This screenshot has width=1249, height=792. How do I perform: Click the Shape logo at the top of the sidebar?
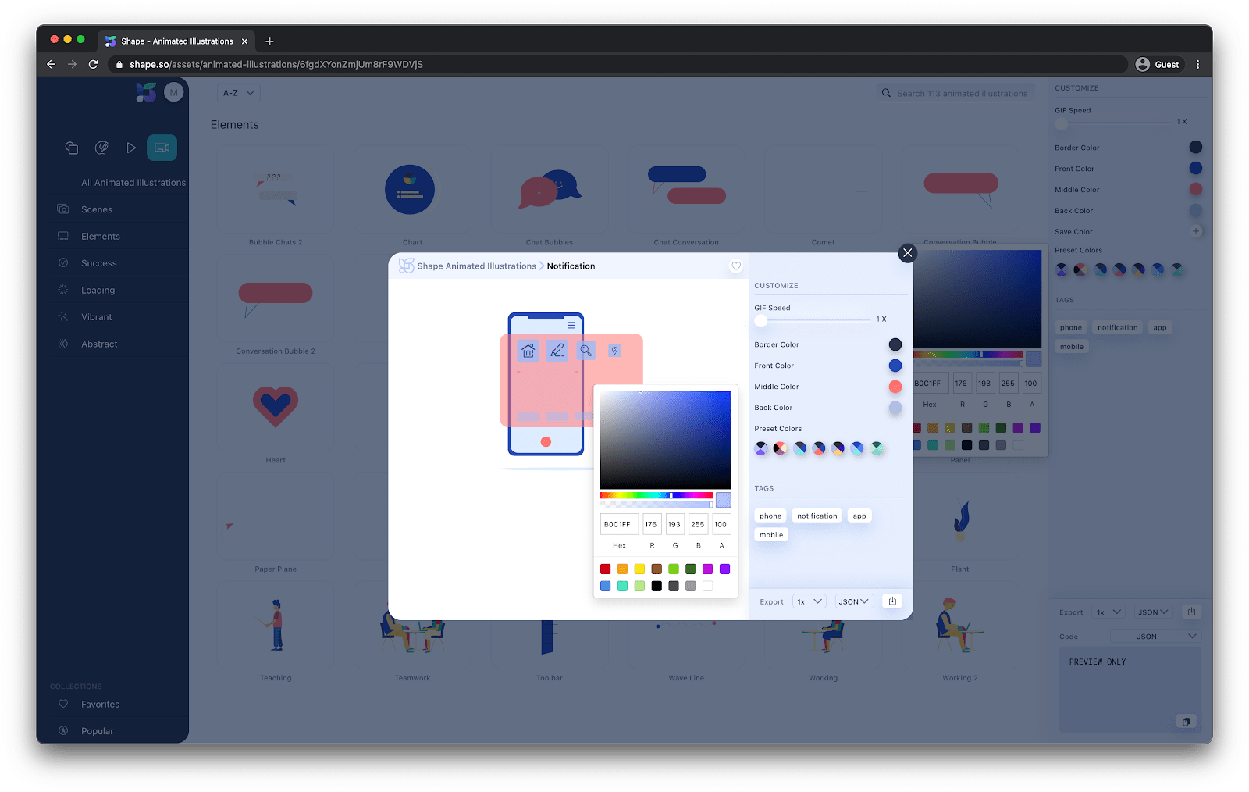pos(146,93)
